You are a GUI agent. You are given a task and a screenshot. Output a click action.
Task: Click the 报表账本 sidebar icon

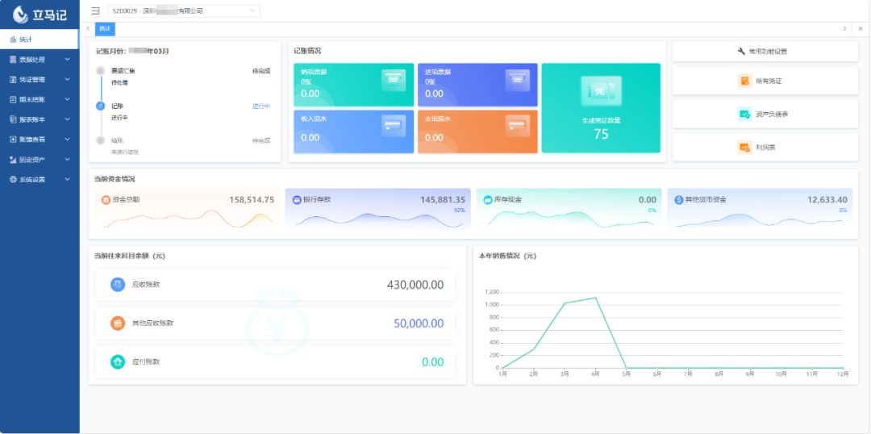[13, 119]
